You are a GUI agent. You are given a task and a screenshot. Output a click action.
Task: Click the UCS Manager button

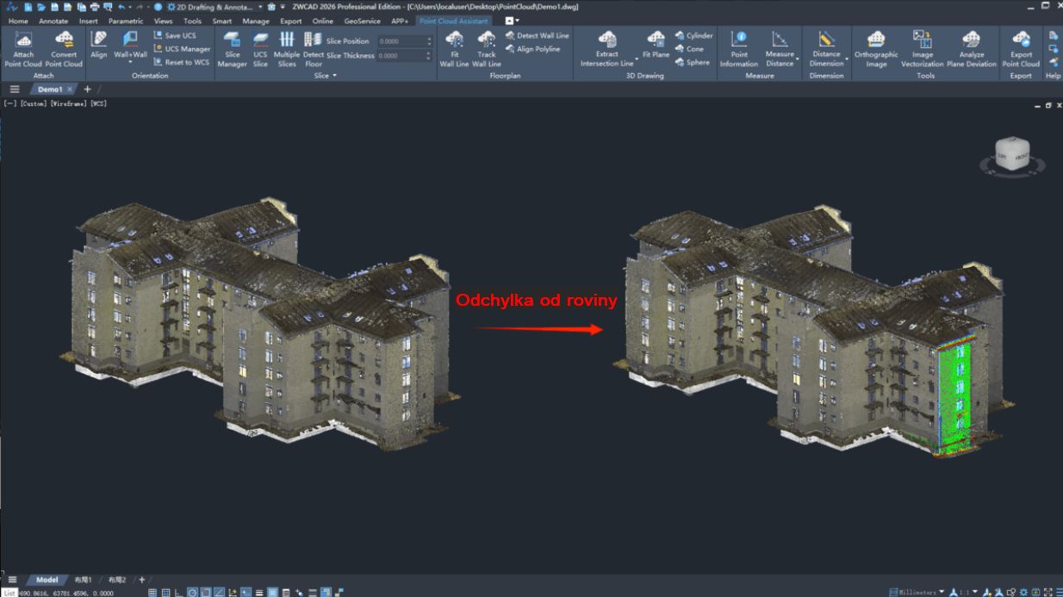pyautogui.click(x=182, y=49)
